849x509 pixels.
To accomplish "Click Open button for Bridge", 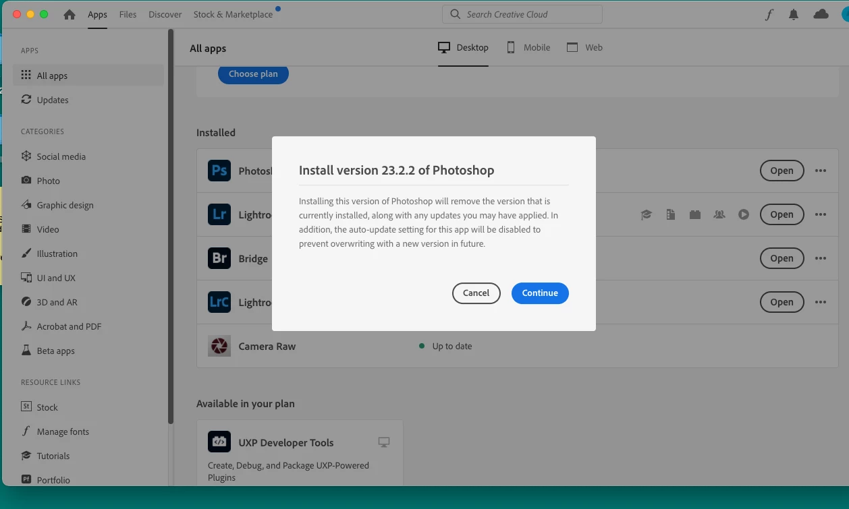I will 782,258.
